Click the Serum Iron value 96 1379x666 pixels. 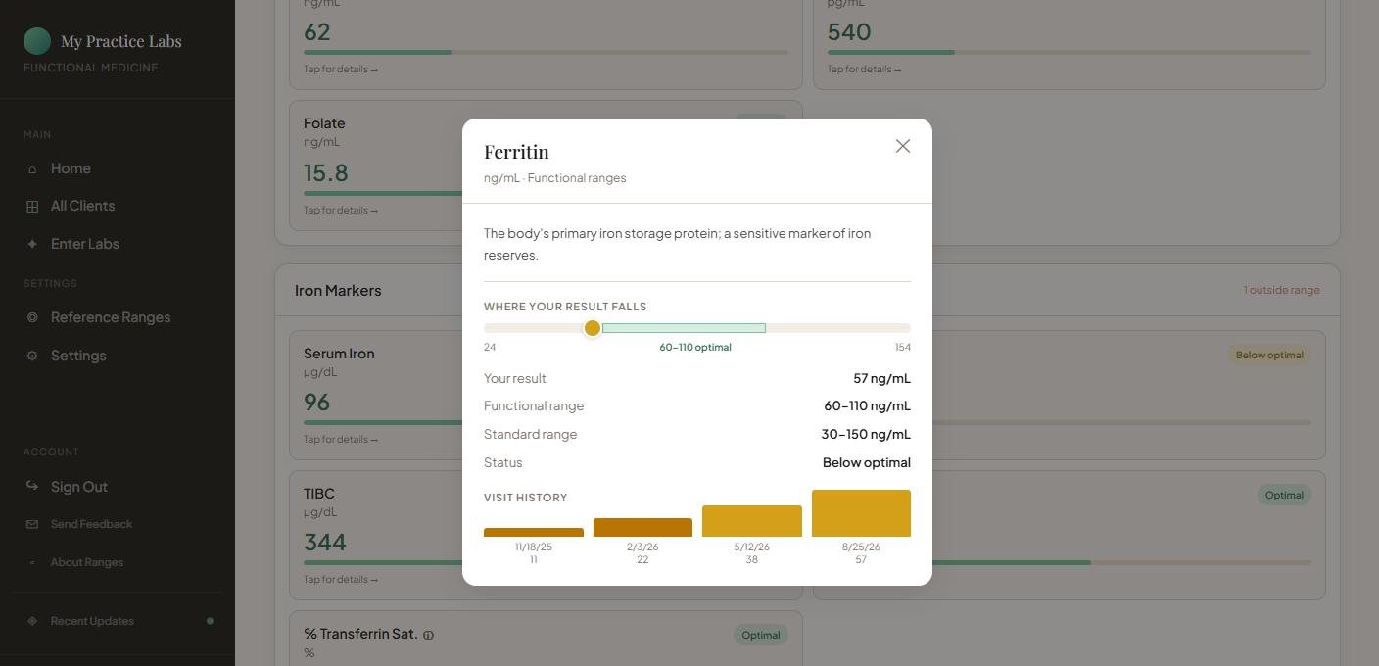pos(317,403)
